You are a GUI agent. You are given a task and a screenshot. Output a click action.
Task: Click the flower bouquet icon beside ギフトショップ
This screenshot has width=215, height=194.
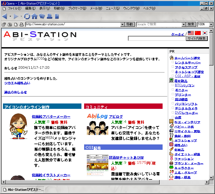click(171, 140)
